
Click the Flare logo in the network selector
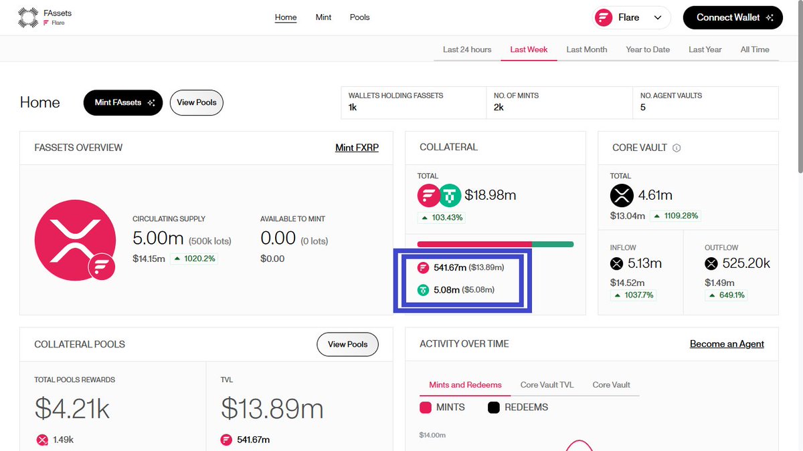pos(604,17)
